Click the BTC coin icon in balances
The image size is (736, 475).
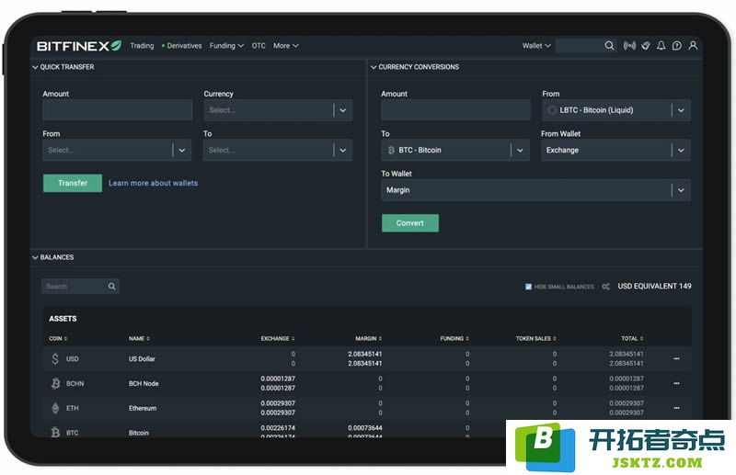click(55, 433)
